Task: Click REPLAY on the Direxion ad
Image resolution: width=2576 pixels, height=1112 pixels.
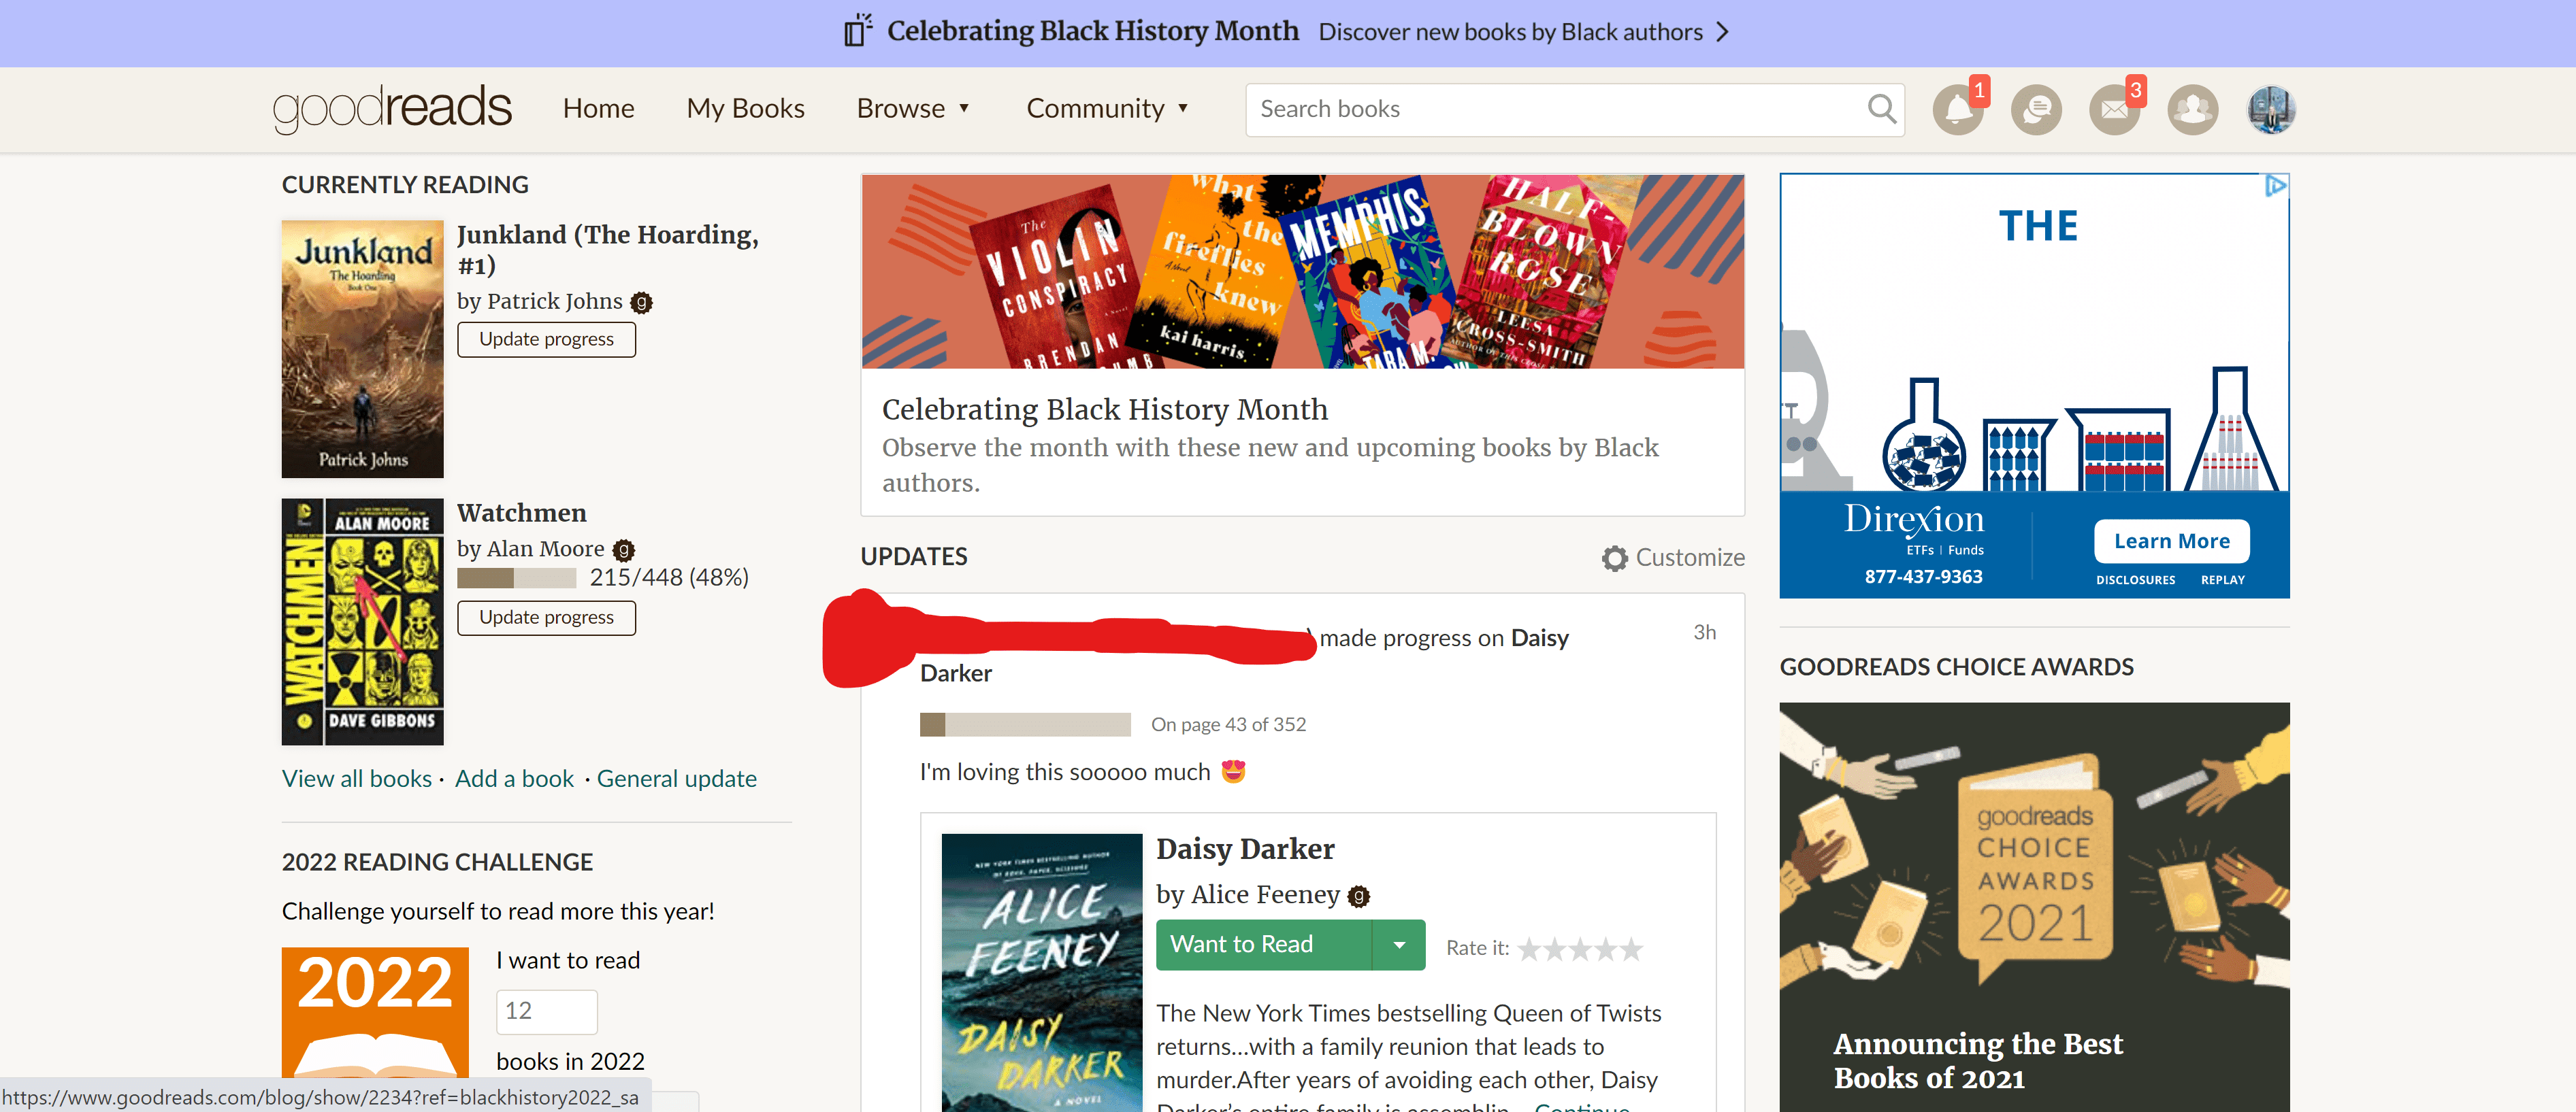Action: 2222,579
